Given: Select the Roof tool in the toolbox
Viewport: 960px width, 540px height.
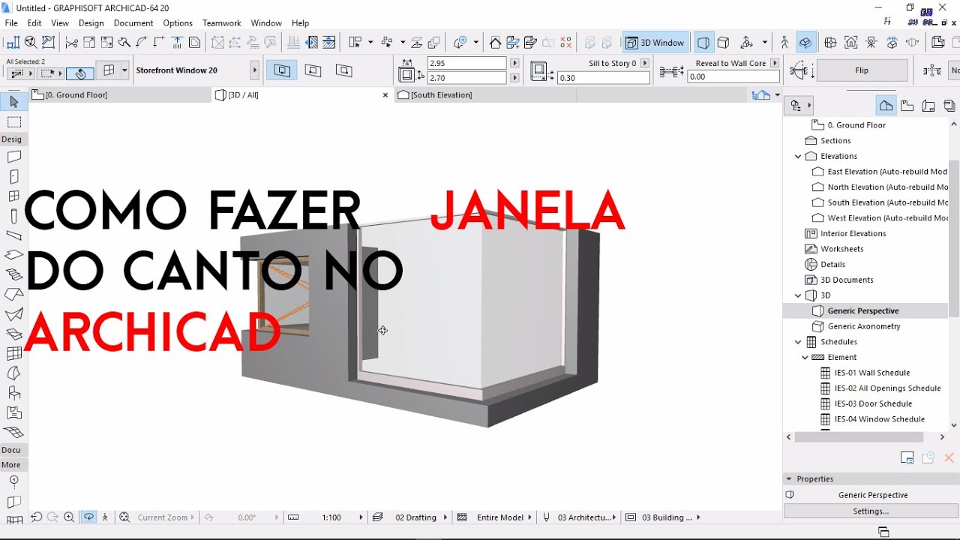Looking at the screenshot, I should point(13,295).
